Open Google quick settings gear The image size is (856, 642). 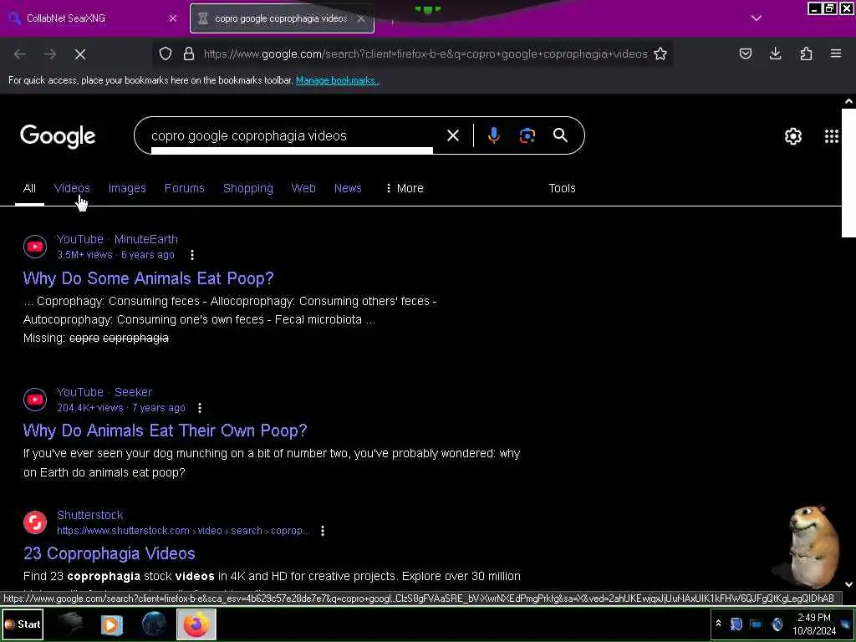[792, 136]
